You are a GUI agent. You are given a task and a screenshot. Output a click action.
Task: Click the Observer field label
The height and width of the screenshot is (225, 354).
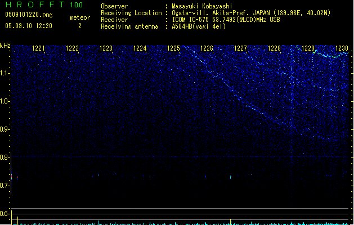pos(114,6)
